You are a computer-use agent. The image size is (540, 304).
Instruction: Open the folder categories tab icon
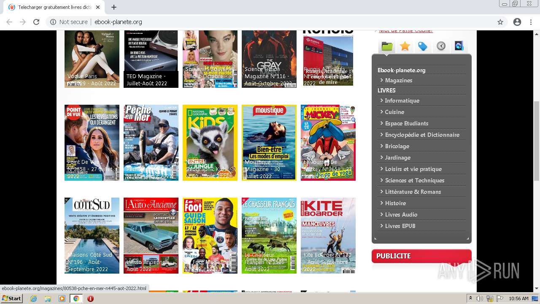(387, 46)
